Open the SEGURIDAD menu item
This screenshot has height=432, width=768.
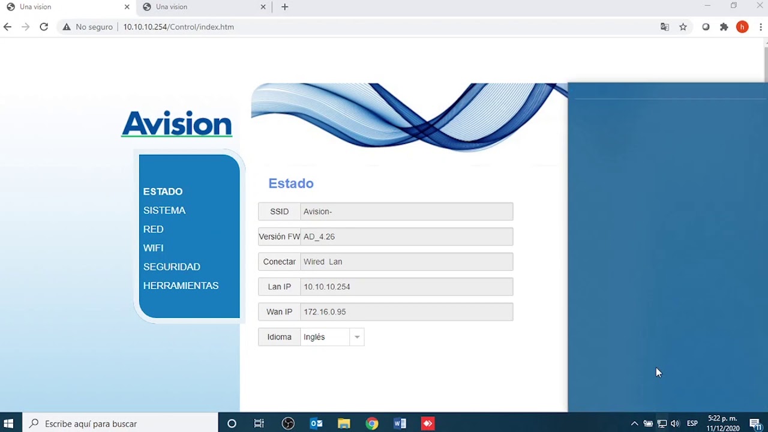[172, 267]
